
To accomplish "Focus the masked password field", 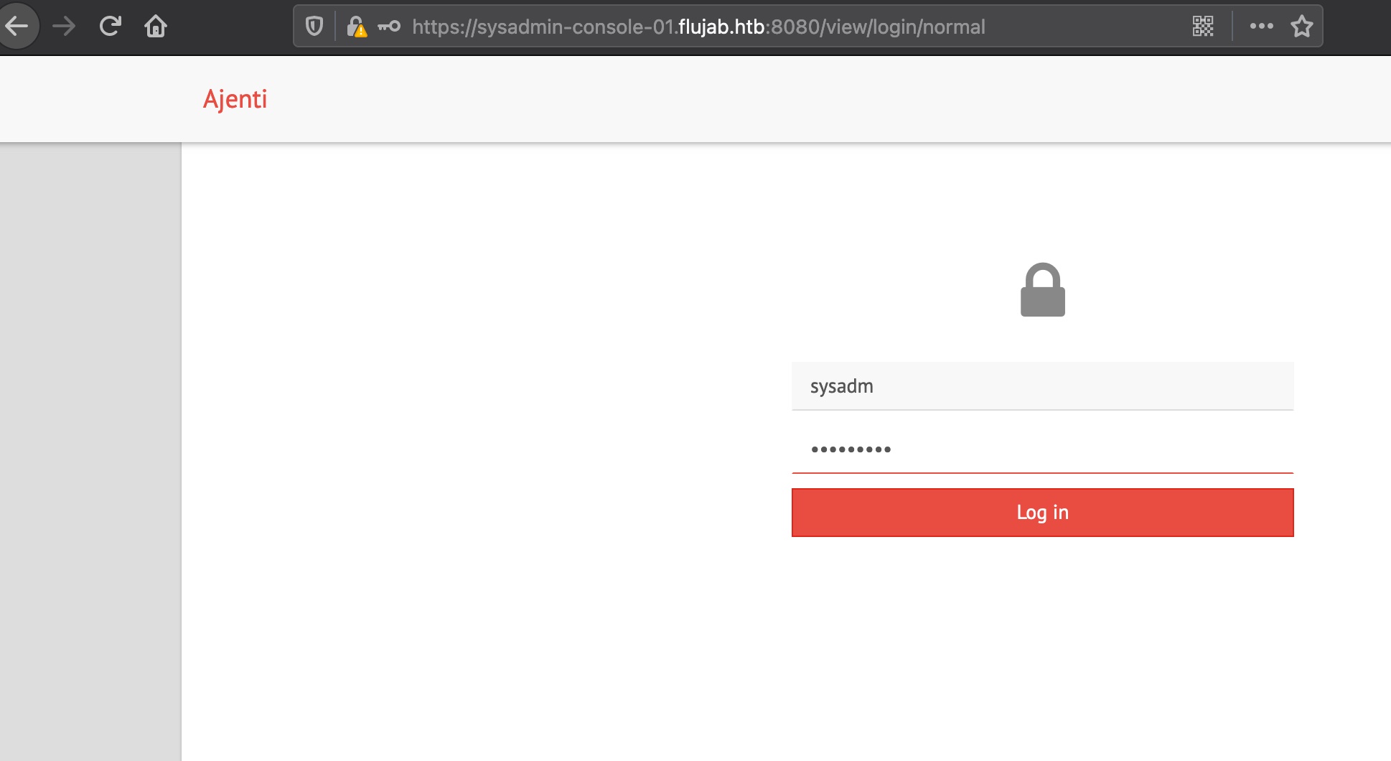I will pyautogui.click(x=1042, y=449).
